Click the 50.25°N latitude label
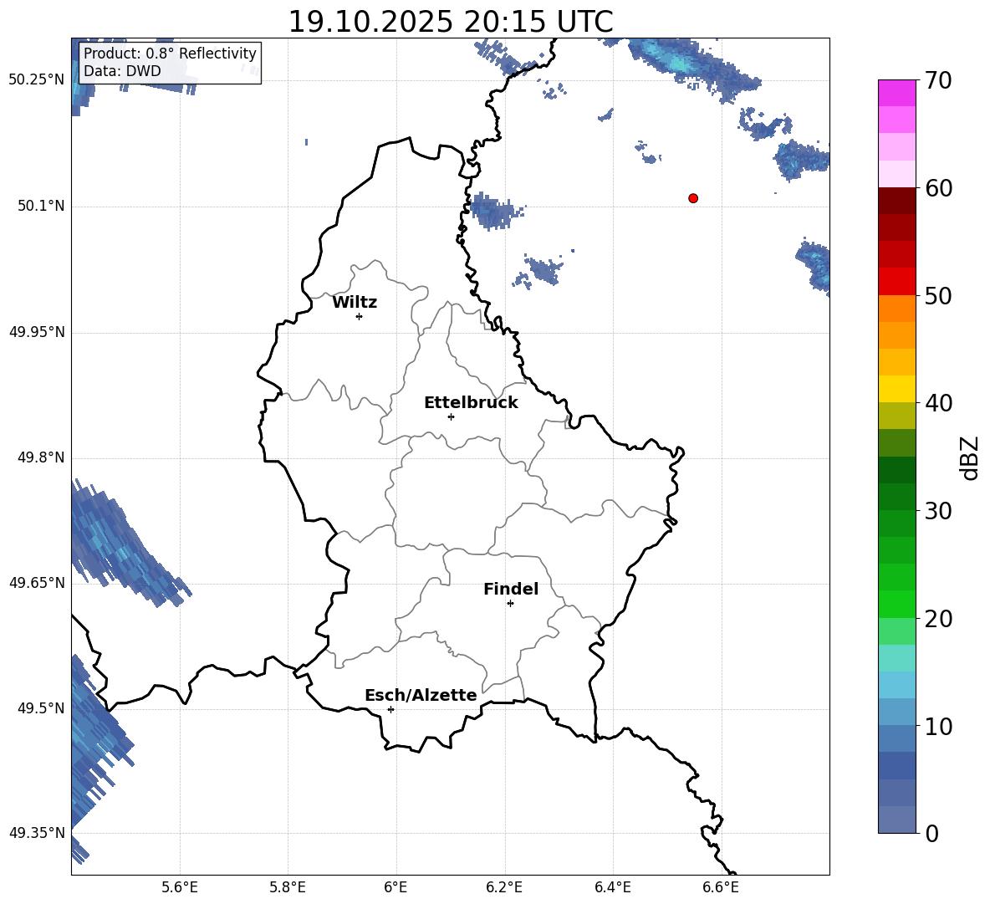 37,80
